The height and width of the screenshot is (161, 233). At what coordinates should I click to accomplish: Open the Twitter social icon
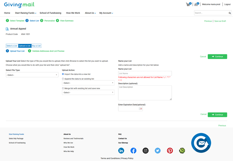tap(158, 151)
